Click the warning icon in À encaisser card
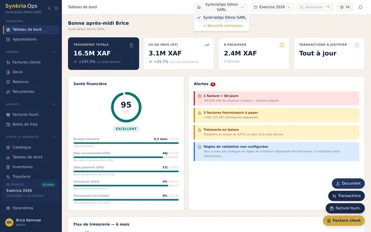371x232 pixels. (x=282, y=45)
